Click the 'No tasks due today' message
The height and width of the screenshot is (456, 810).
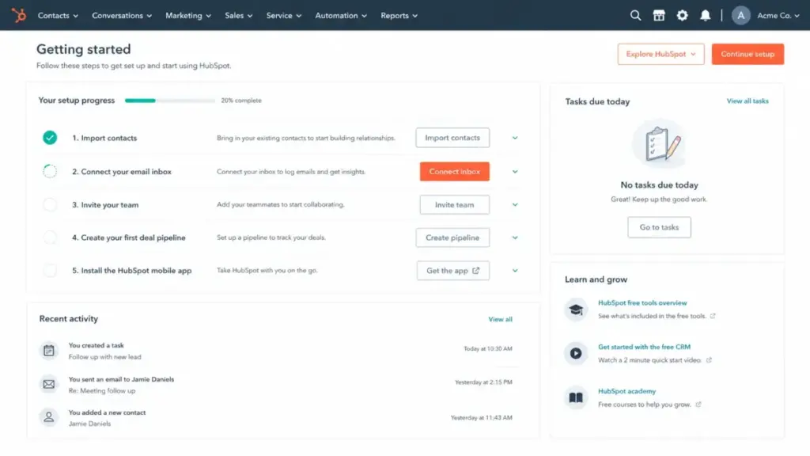pyautogui.click(x=659, y=185)
